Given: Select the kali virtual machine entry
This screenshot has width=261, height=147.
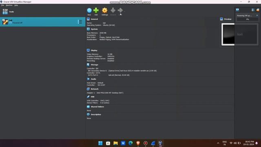Looking at the screenshot, I should (x=42, y=22).
